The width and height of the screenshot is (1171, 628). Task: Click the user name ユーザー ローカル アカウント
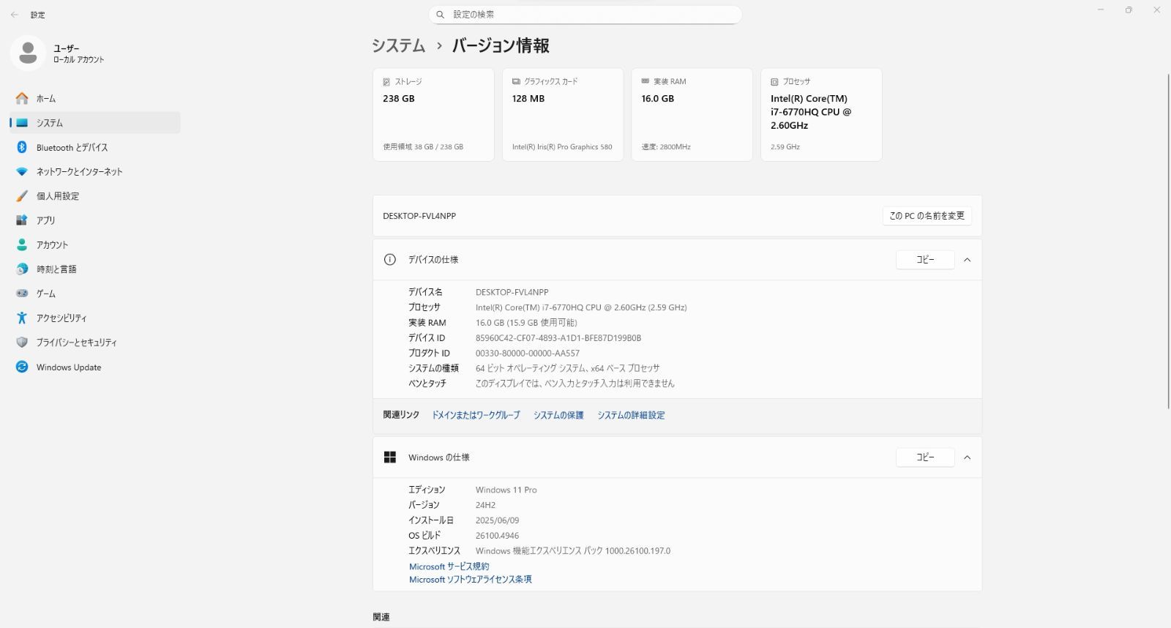pos(79,54)
